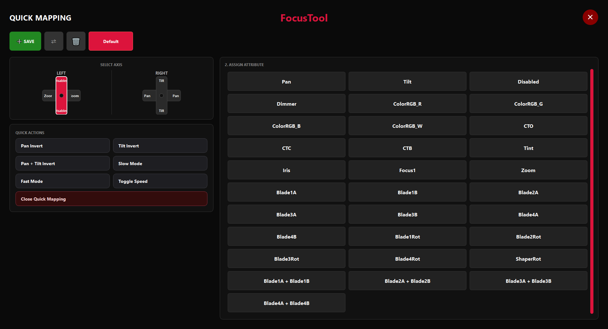This screenshot has width=608, height=329.
Task: Pick the Blade4A attribute
Action: 529,214
